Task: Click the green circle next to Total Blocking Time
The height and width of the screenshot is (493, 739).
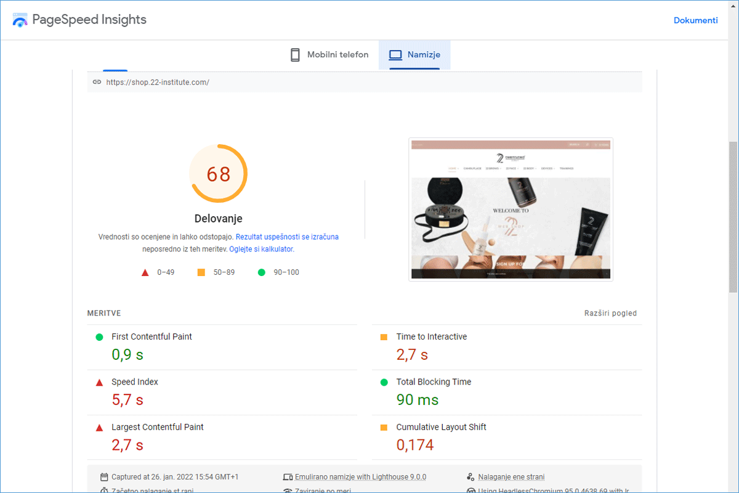Action: pyautogui.click(x=384, y=382)
